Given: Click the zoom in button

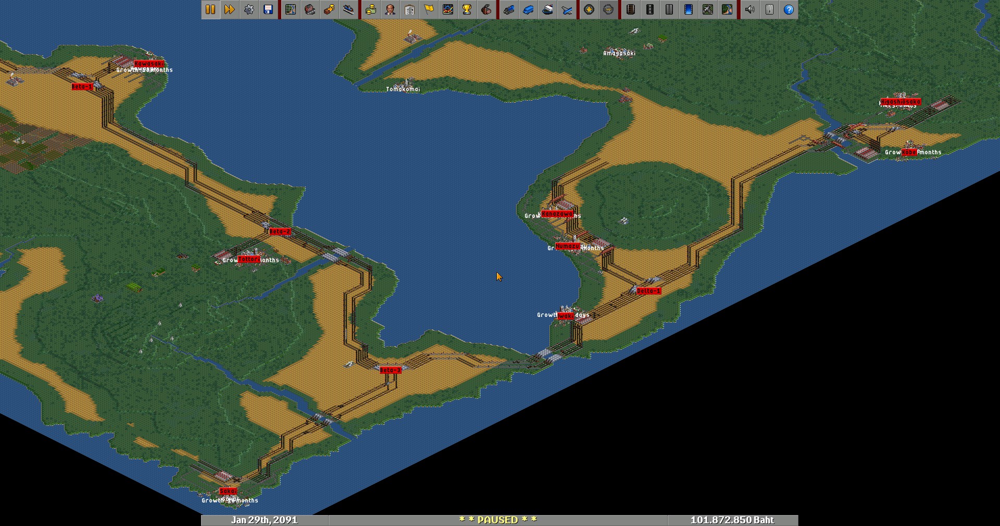Looking at the screenshot, I should (589, 9).
